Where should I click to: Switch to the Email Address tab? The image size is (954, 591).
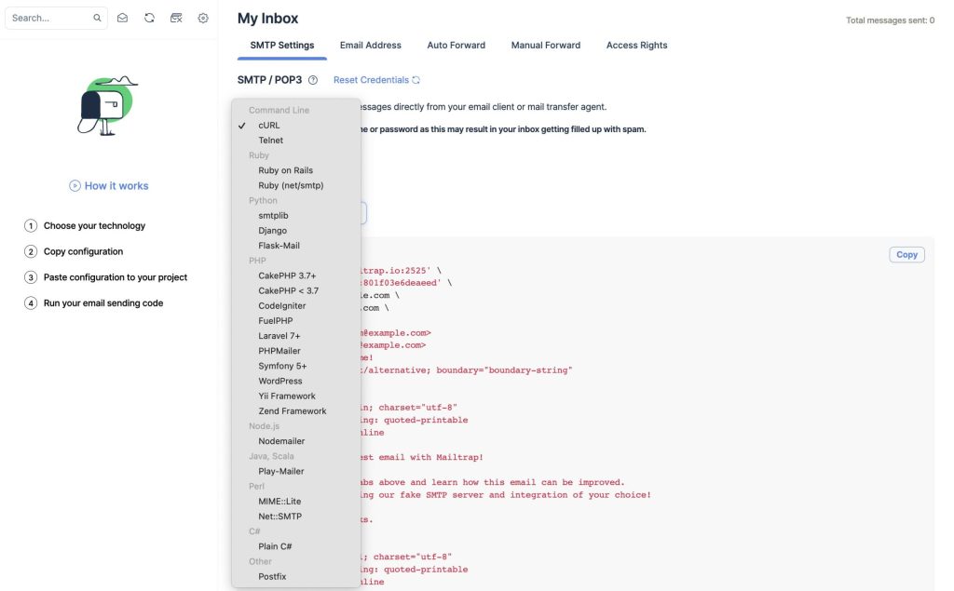370,45
